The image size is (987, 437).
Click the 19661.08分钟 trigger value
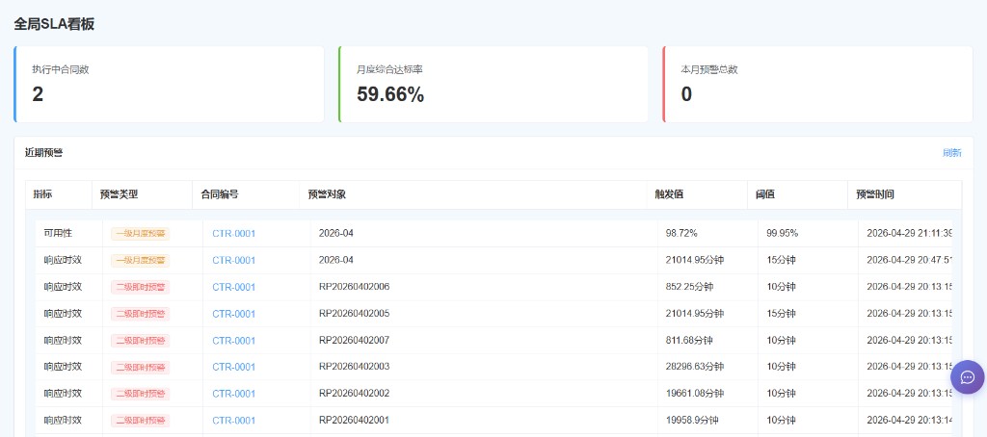coord(695,394)
